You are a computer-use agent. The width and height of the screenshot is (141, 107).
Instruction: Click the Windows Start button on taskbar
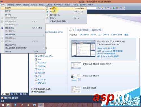coord(3,105)
